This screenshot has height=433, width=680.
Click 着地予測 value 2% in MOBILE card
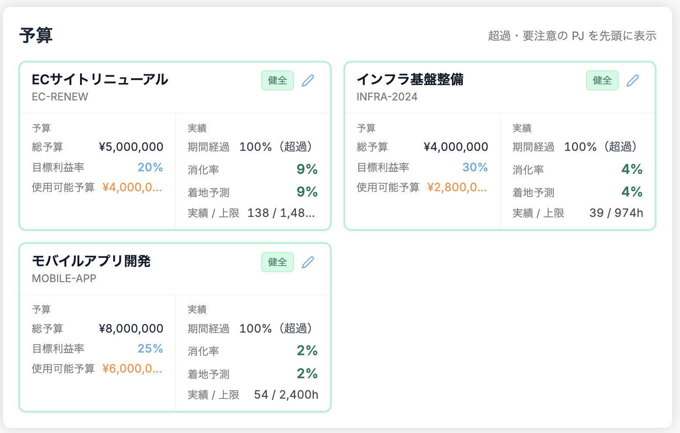coord(307,373)
